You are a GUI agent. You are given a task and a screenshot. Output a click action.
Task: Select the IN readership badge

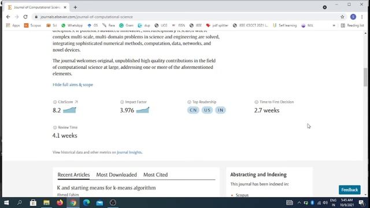tap(220, 110)
